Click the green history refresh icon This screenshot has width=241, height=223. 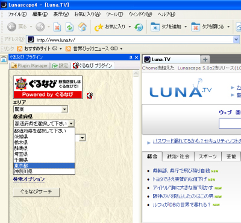[x=139, y=27]
